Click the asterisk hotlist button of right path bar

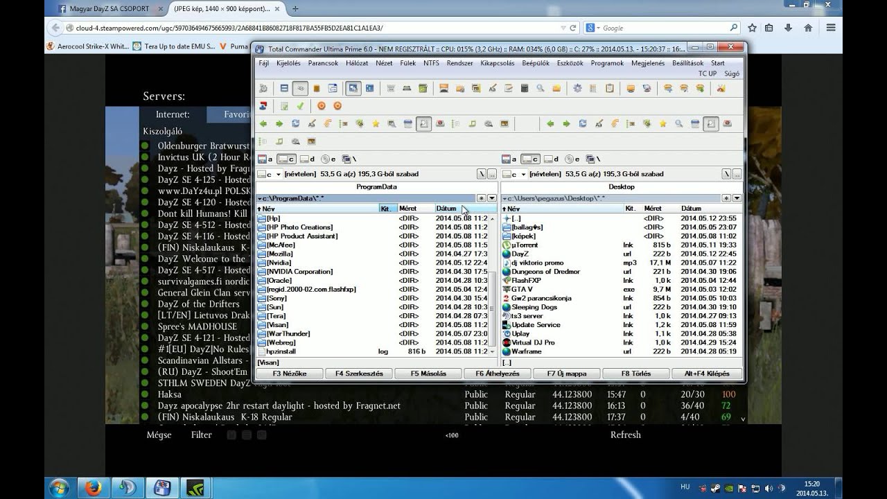click(726, 198)
